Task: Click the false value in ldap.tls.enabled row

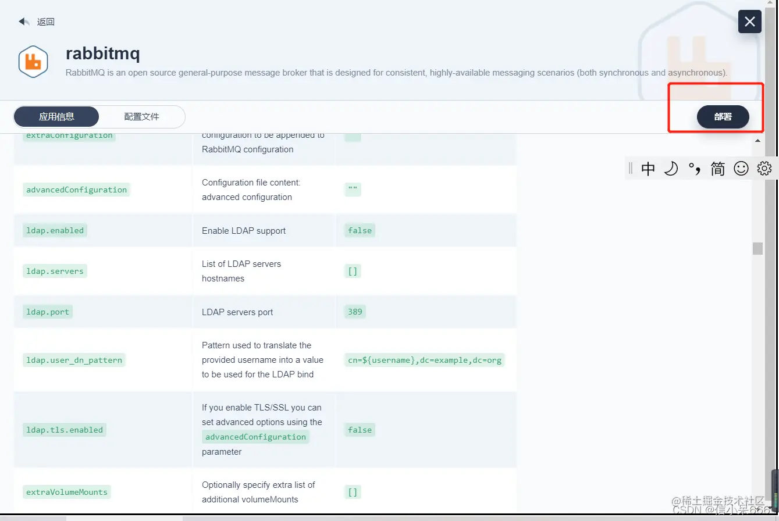Action: (360, 430)
